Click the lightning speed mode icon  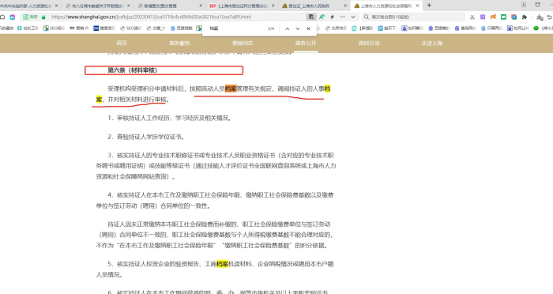333,17
